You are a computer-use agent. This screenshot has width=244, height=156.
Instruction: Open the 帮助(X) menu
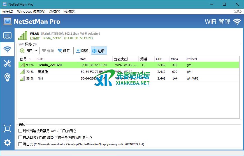point(69,11)
